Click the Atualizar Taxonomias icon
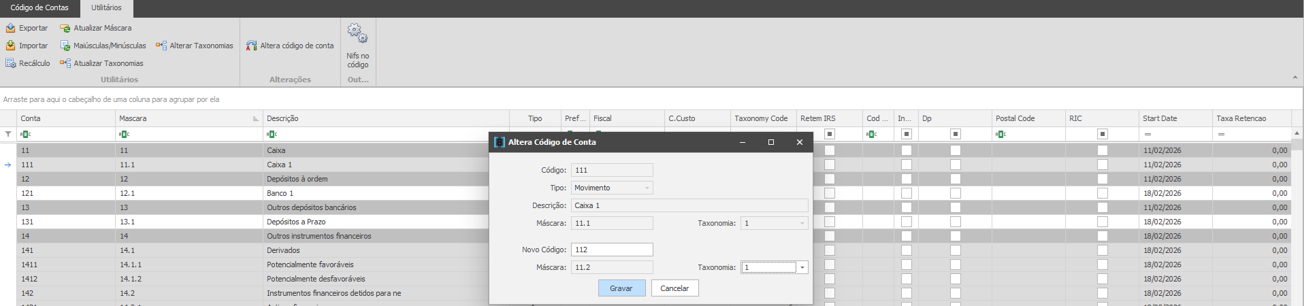 (x=65, y=63)
